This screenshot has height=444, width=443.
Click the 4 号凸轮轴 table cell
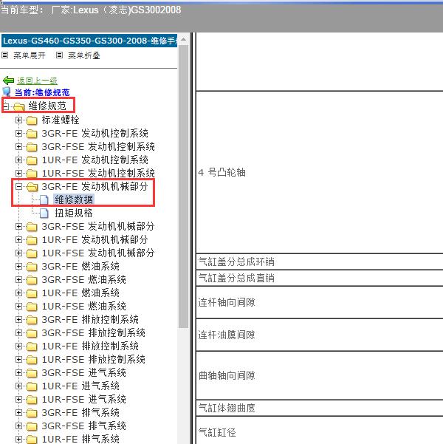[319, 172]
